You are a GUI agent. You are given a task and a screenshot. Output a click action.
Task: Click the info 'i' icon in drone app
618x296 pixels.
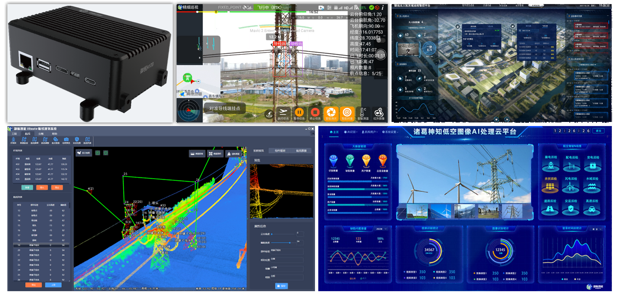pyautogui.click(x=383, y=8)
